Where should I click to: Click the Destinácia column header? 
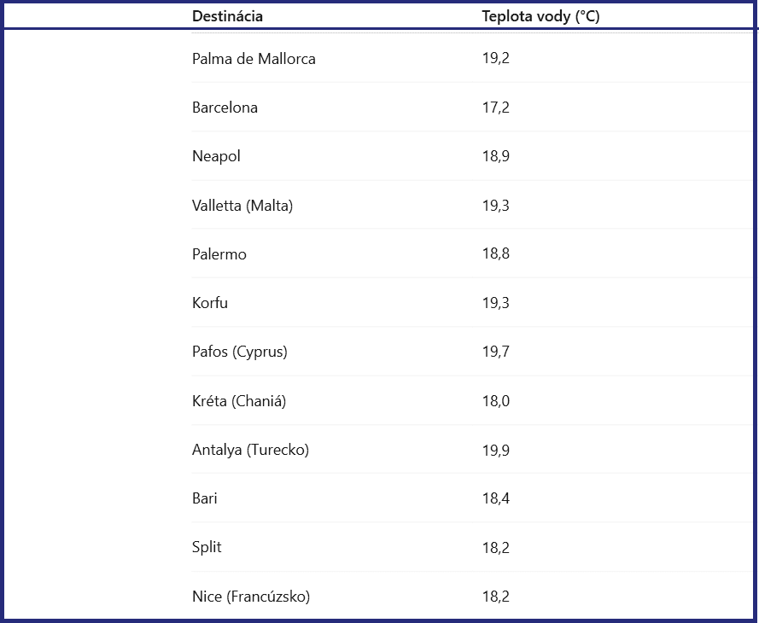pyautogui.click(x=227, y=16)
